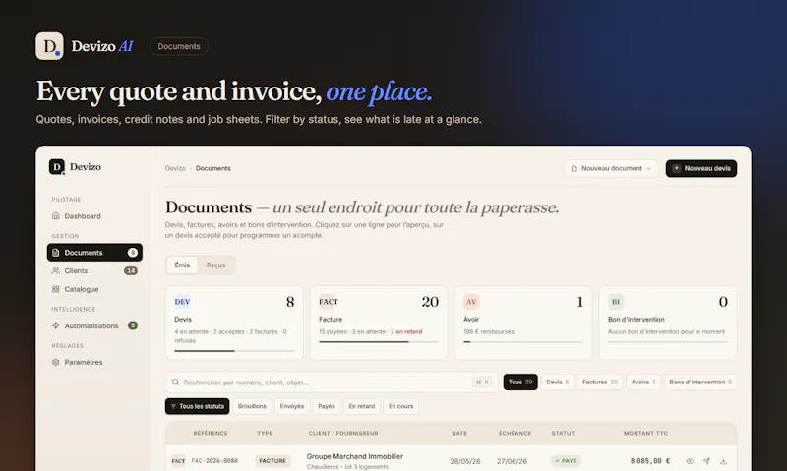The height and width of the screenshot is (471, 787).
Task: Click the Paramètres gear icon
Action: 56,362
